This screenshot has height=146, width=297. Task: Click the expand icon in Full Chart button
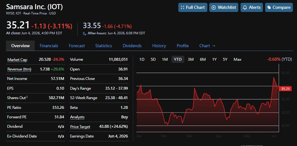183,8
